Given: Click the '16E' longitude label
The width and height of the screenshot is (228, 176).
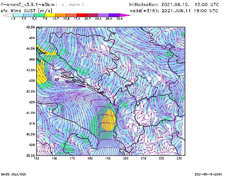Looking at the screenshot, I should point(54,158).
